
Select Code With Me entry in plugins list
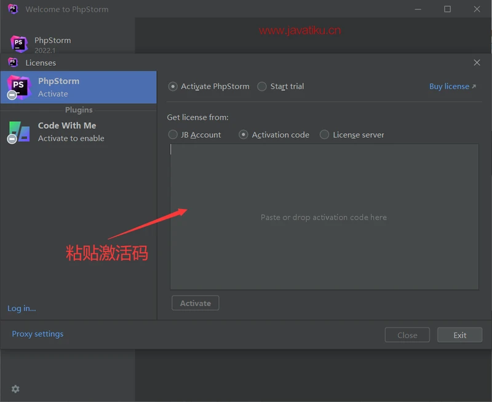pos(67,132)
